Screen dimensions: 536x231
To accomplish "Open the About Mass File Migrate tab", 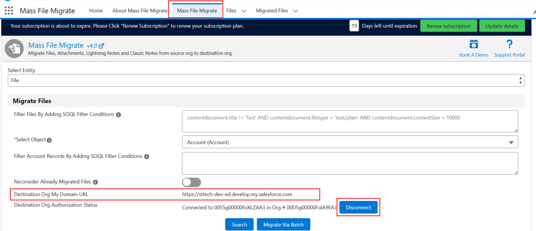I will pos(140,11).
